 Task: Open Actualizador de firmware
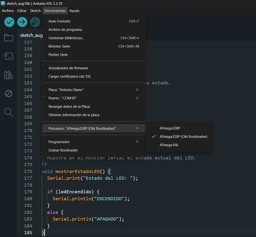(x=94, y=68)
